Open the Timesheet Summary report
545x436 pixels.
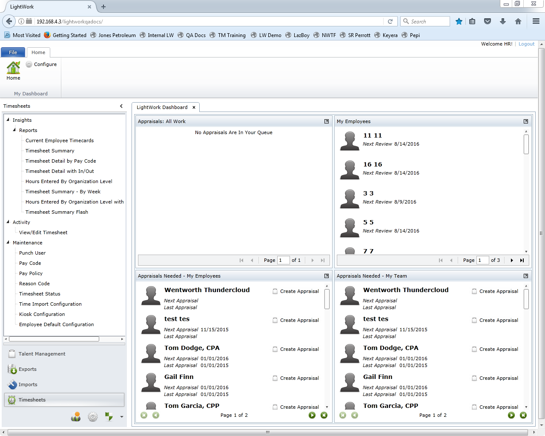click(x=50, y=151)
